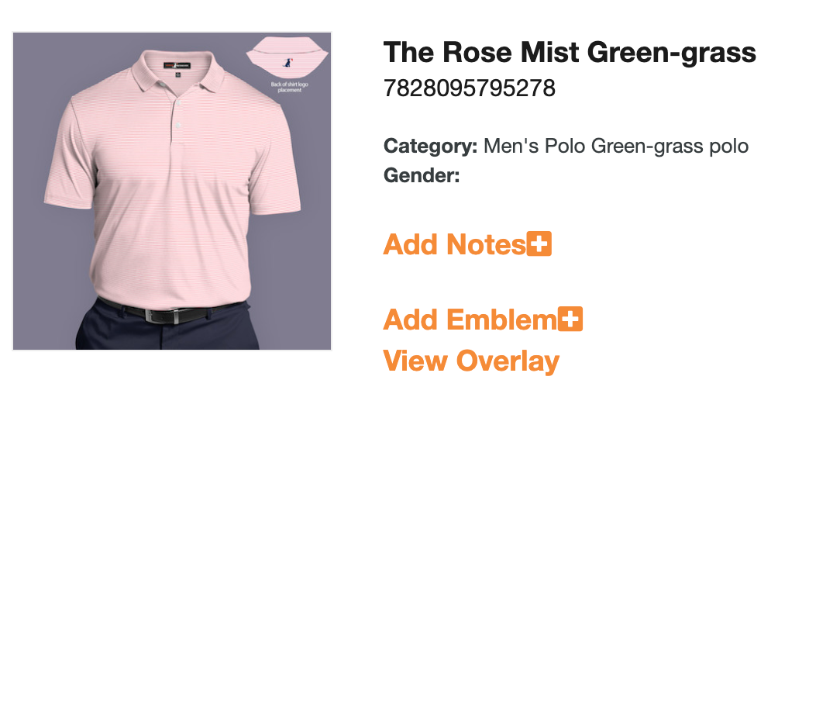Screen dimensions: 840x715
Task: Click the product number 7828095795278
Action: 470,88
